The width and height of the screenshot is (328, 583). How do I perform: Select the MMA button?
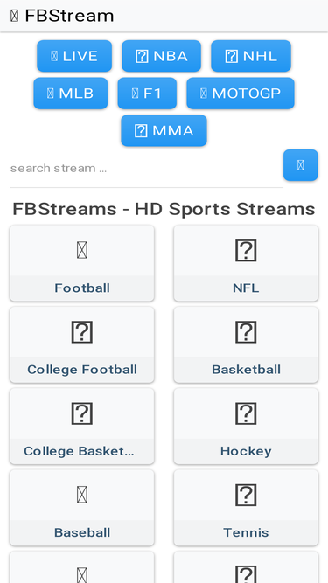[164, 130]
